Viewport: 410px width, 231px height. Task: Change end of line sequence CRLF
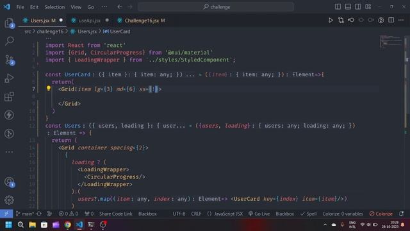click(x=196, y=214)
